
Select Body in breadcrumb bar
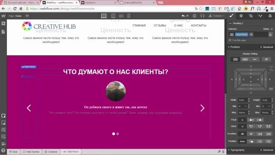[14, 152]
